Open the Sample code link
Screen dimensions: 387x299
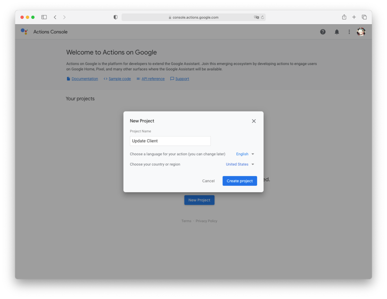click(x=120, y=79)
